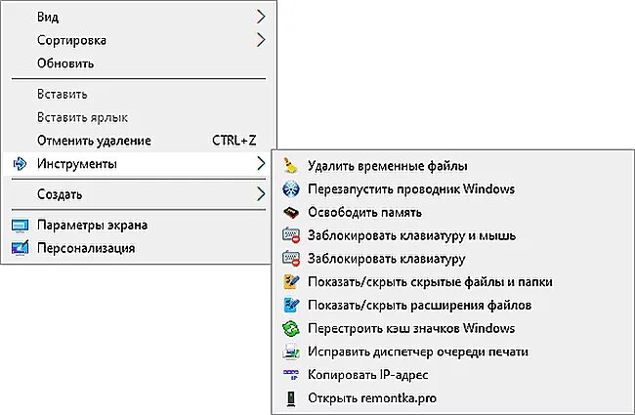Select Обновить from the context menu

point(65,63)
